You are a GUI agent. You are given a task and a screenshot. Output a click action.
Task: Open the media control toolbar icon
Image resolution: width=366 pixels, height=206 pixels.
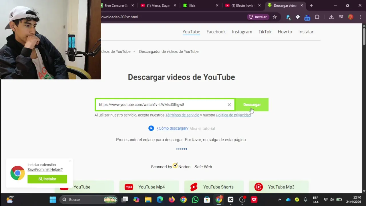(341, 17)
